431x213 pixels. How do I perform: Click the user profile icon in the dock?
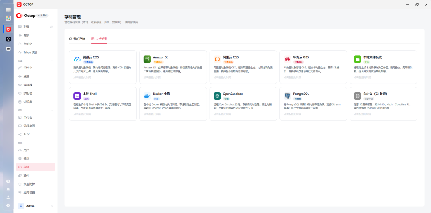[8, 197]
